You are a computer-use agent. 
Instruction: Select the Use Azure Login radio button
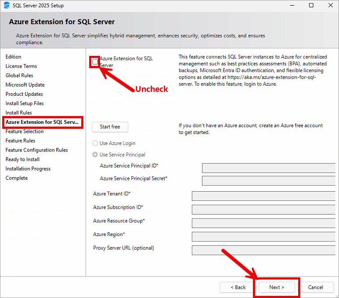(x=95, y=143)
